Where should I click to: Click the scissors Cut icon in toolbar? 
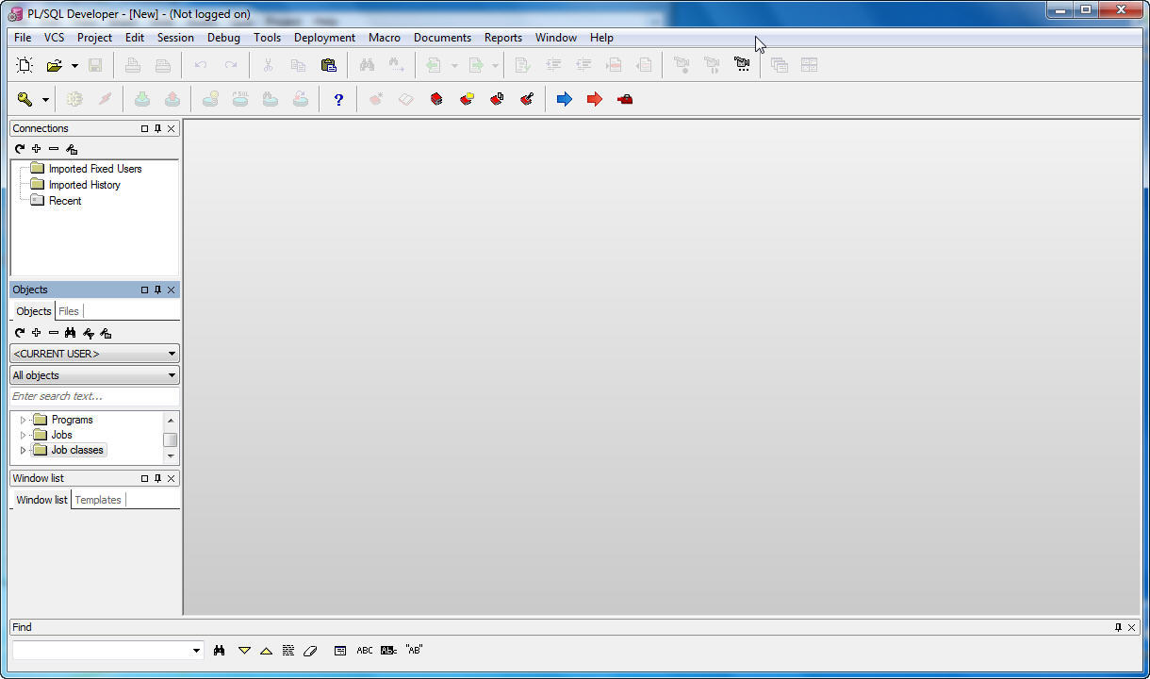tap(268, 65)
